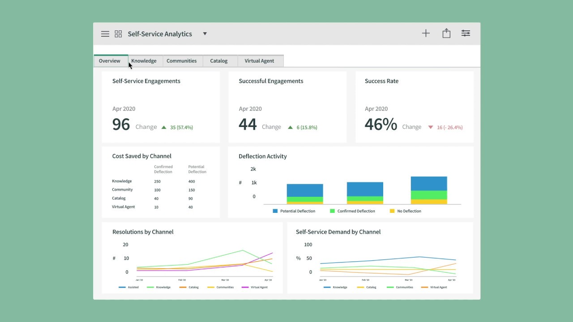
Task: Click the Success Rate card title
Action: pos(381,81)
